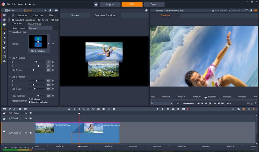Viewport: 259px width, 152px height.
Task: Click the undo arrow in top bar
Action: pyautogui.click(x=30, y=4)
